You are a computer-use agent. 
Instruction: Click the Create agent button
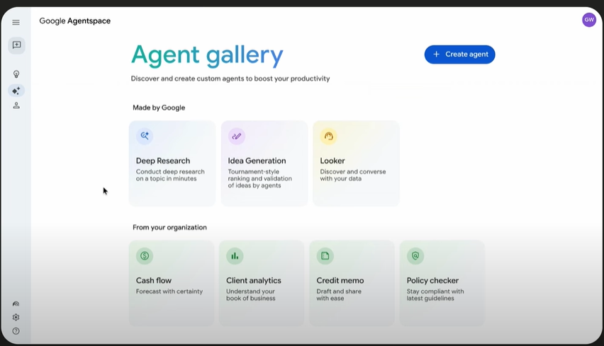[459, 54]
